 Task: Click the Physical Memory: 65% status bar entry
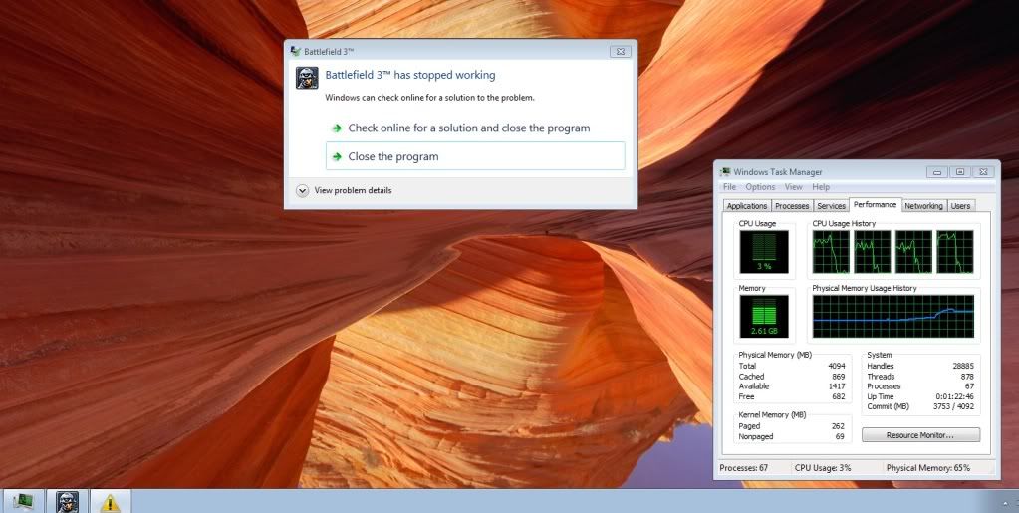point(928,468)
